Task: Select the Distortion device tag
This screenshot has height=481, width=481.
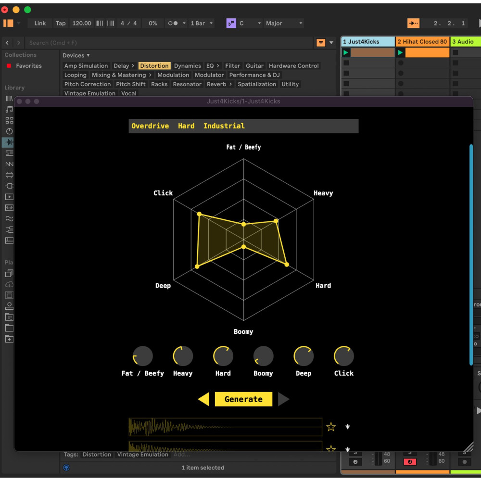Action: pos(154,66)
